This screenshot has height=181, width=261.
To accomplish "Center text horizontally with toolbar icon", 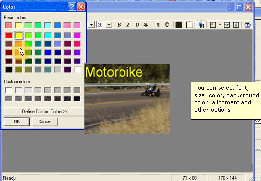I will 227,25.
